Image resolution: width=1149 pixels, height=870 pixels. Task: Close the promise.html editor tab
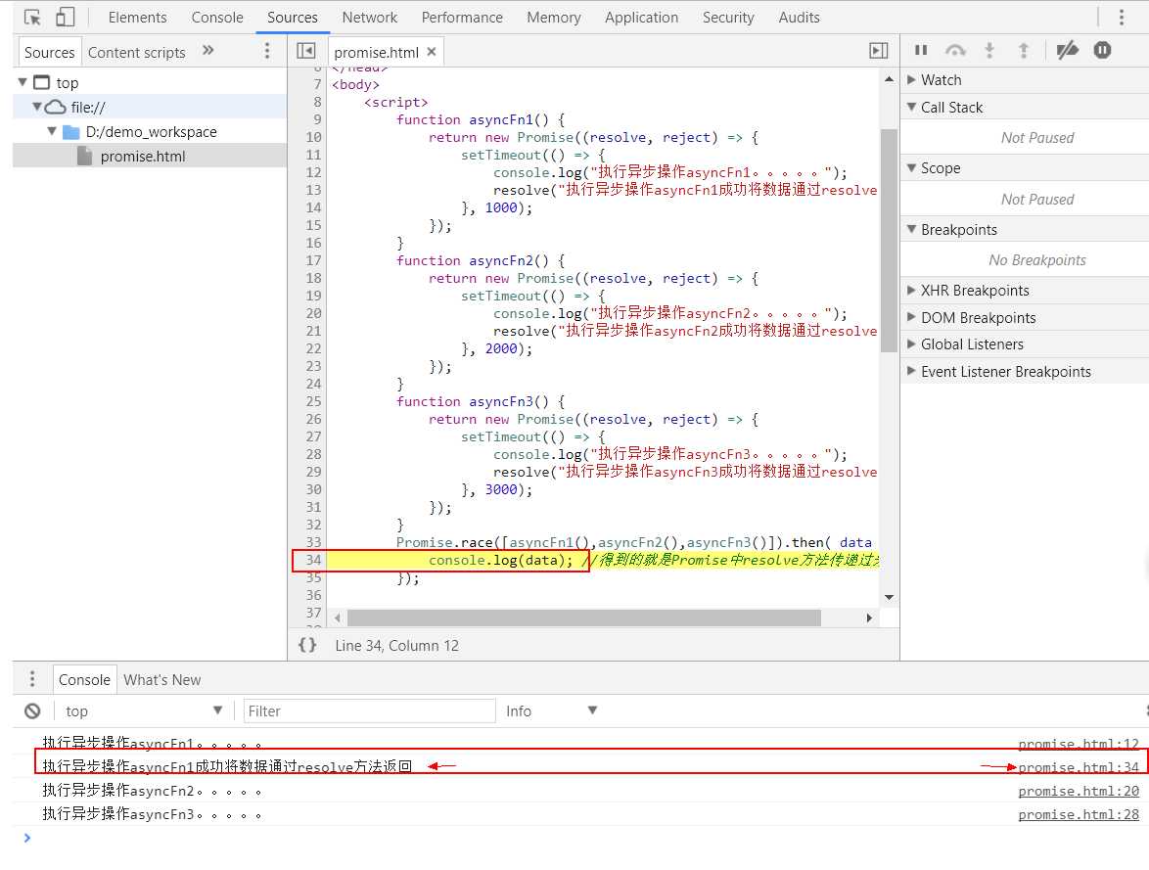432,51
